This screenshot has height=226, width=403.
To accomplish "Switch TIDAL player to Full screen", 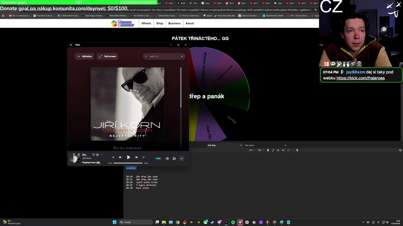I will [x=108, y=56].
